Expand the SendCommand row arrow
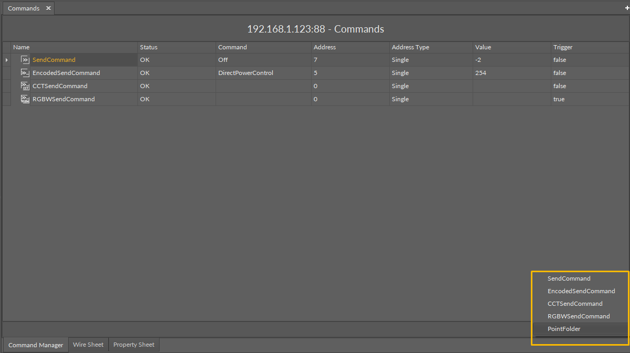This screenshot has width=630, height=353. pyautogui.click(x=6, y=60)
